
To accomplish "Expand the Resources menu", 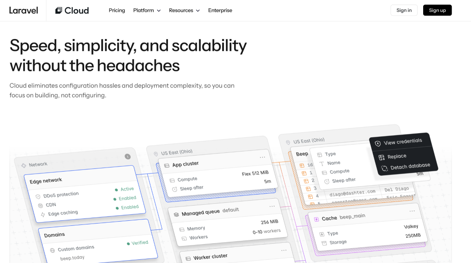I will click(x=184, y=10).
